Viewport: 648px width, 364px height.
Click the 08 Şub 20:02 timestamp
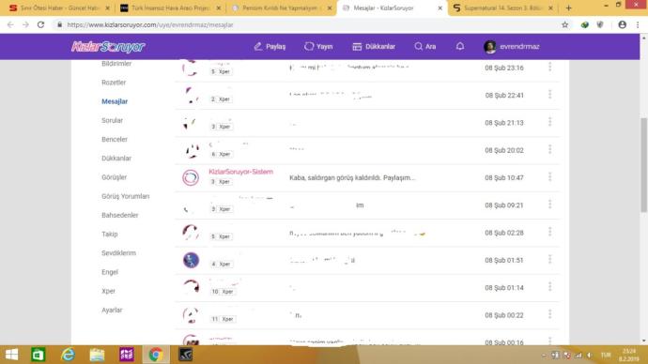(503, 150)
